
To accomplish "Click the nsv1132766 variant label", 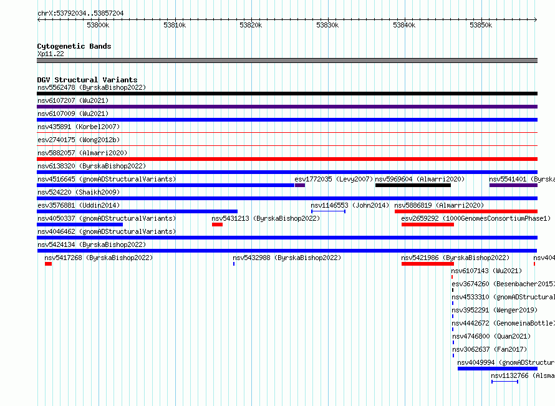I will click(x=523, y=375).
